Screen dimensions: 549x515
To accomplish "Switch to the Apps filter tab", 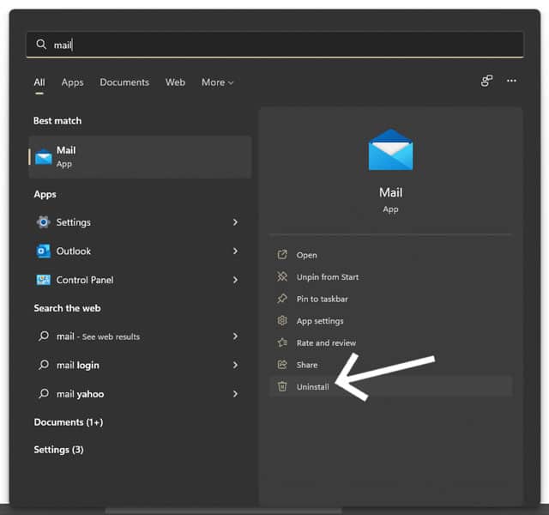I will tap(72, 82).
